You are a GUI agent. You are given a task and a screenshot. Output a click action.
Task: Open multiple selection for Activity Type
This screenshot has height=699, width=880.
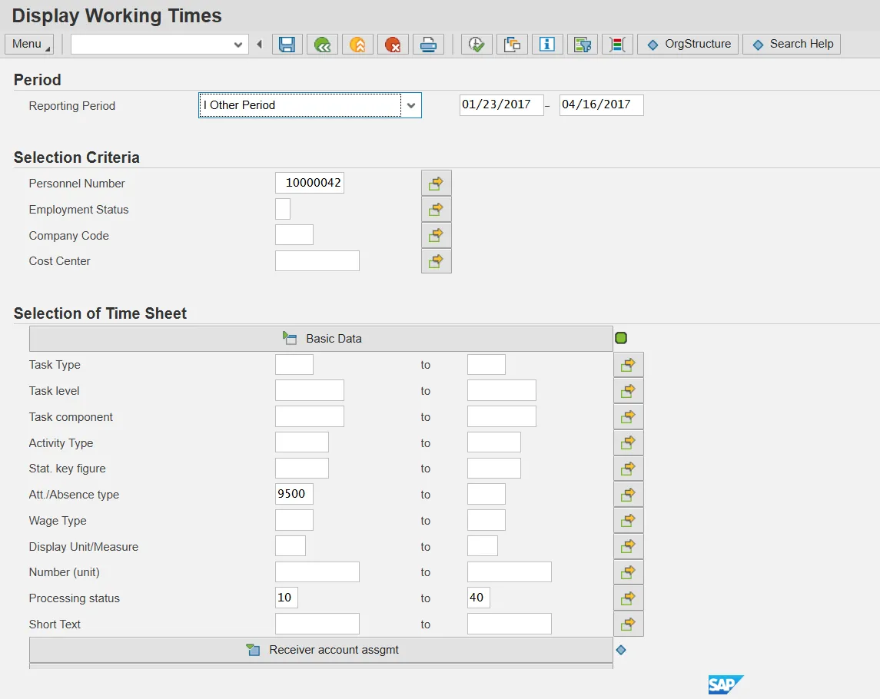point(629,442)
